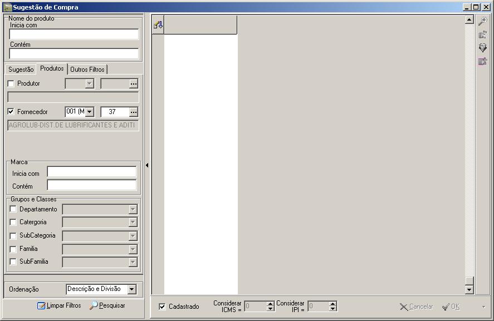Collapse the filter panel using the left arrow
494x321 pixels.
click(146, 164)
